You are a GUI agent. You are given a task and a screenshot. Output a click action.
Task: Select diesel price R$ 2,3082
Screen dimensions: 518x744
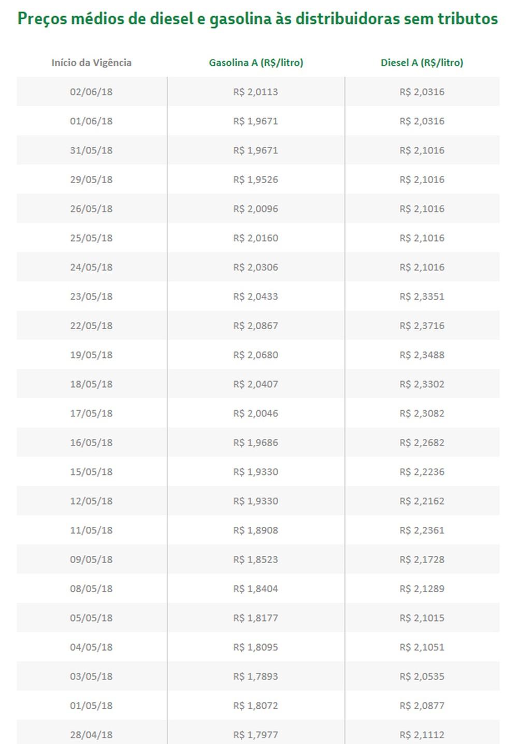tap(422, 413)
